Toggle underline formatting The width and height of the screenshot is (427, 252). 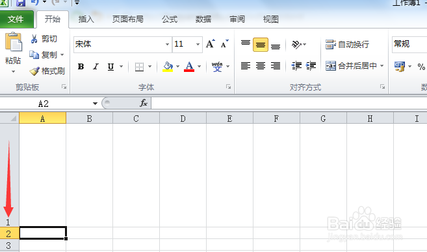(110, 67)
